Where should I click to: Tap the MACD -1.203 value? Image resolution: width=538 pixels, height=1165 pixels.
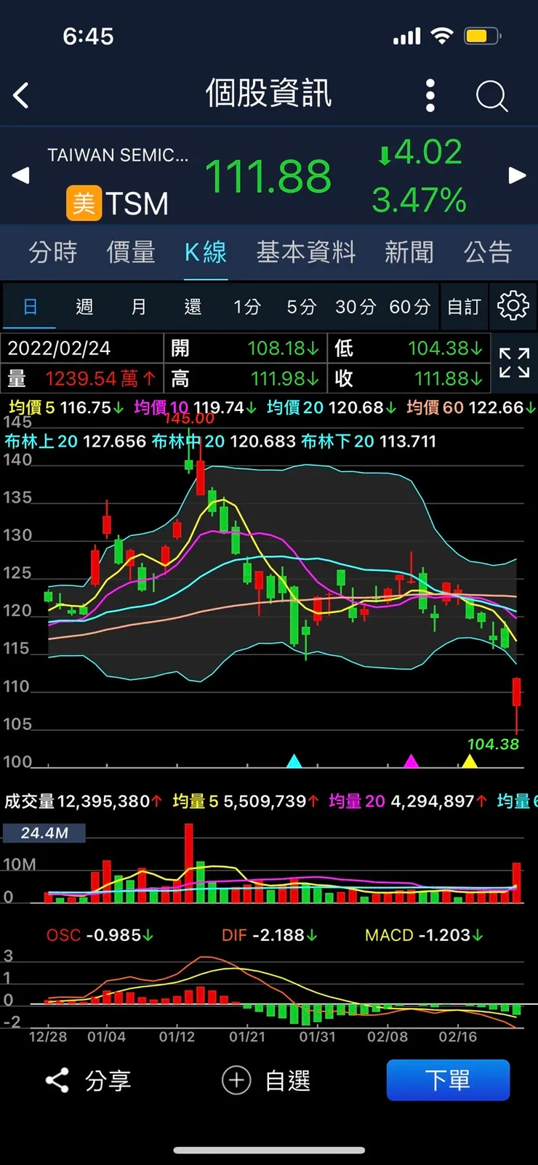click(x=425, y=935)
